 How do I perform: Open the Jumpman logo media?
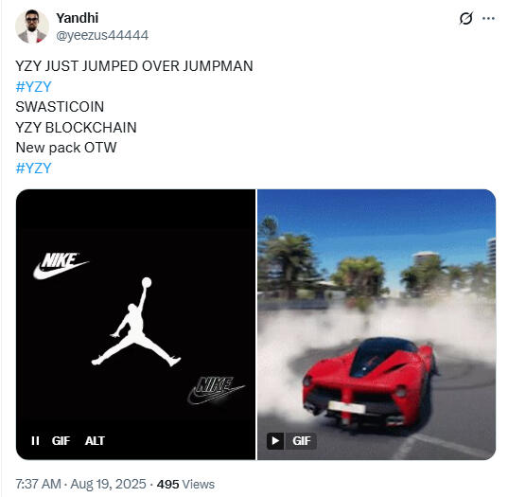click(x=135, y=324)
